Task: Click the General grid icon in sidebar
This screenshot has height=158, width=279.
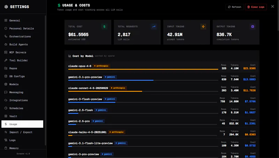Action: pyautogui.click(x=6, y=21)
